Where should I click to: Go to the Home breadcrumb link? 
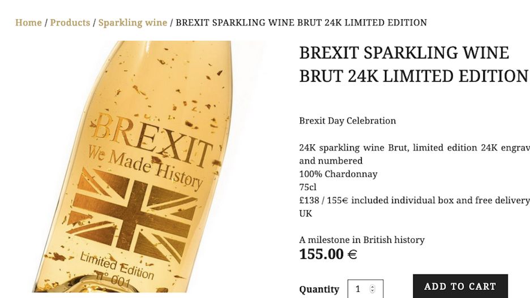coord(28,23)
